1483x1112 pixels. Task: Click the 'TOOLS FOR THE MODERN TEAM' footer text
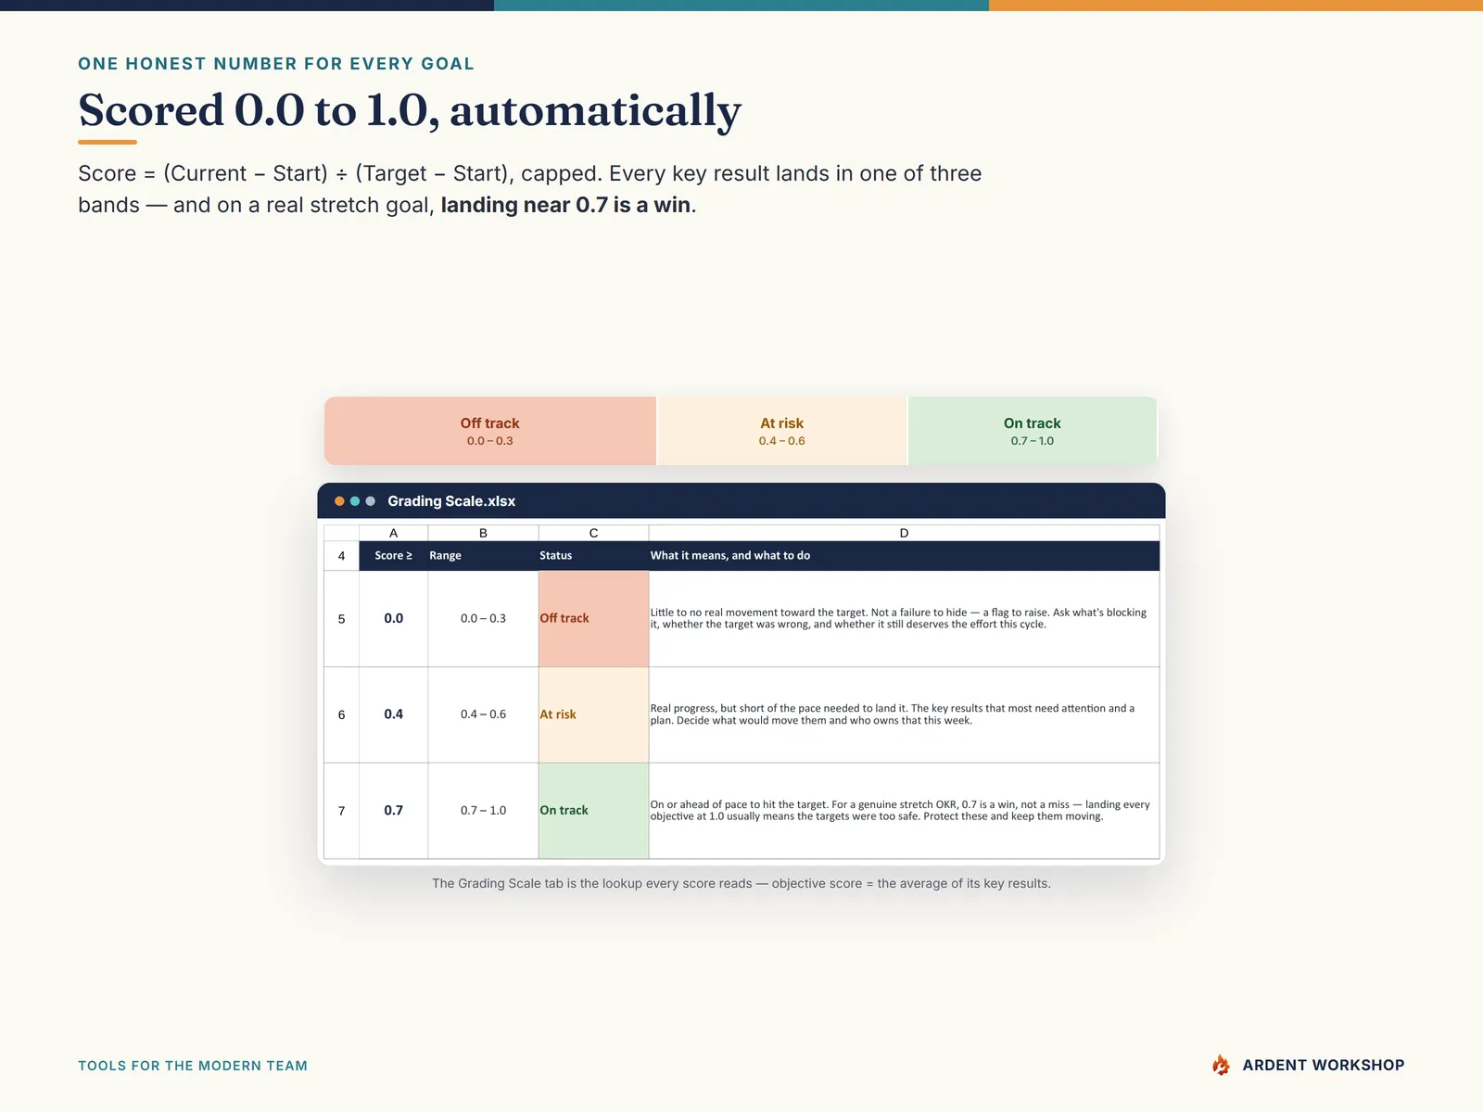193,1066
